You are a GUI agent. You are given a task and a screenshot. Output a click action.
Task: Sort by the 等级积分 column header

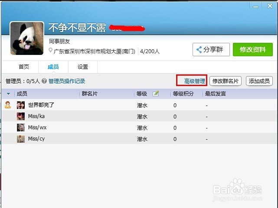(x=183, y=94)
